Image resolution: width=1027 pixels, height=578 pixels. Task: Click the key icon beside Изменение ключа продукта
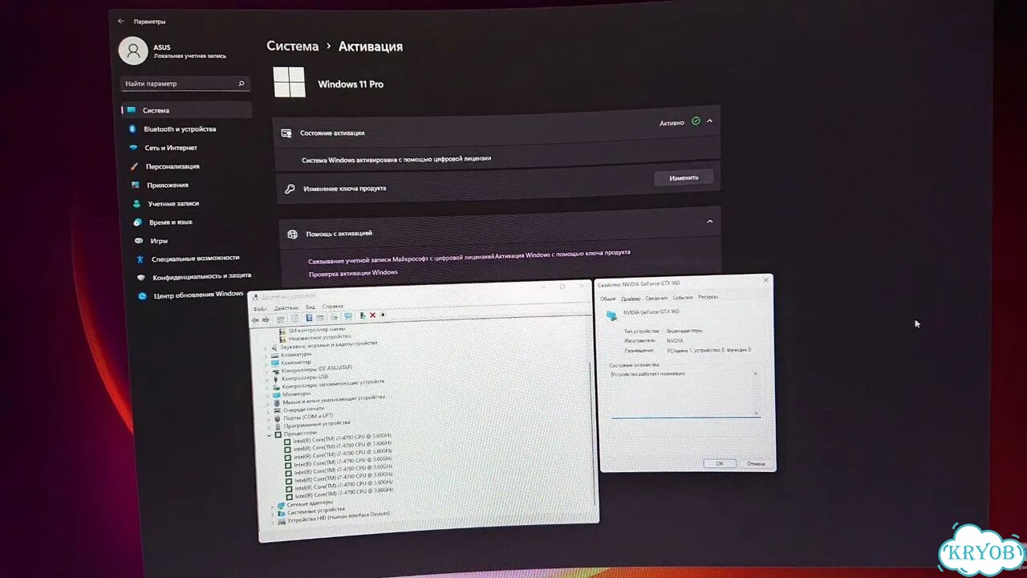pyautogui.click(x=290, y=189)
